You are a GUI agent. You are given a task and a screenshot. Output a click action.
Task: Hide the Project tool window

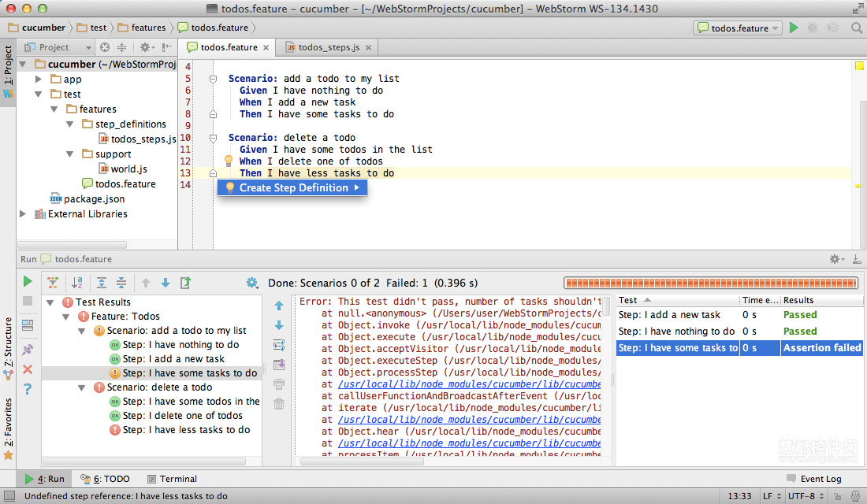[166, 47]
